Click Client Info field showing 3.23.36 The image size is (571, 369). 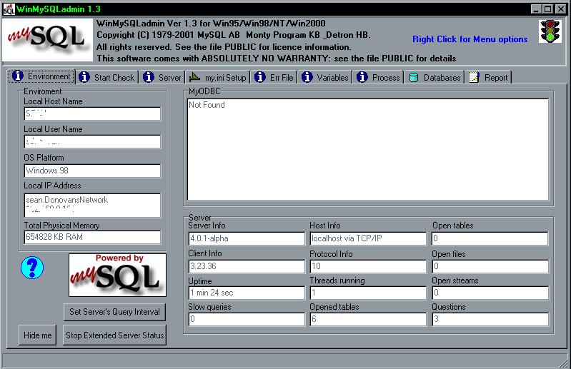(247, 266)
